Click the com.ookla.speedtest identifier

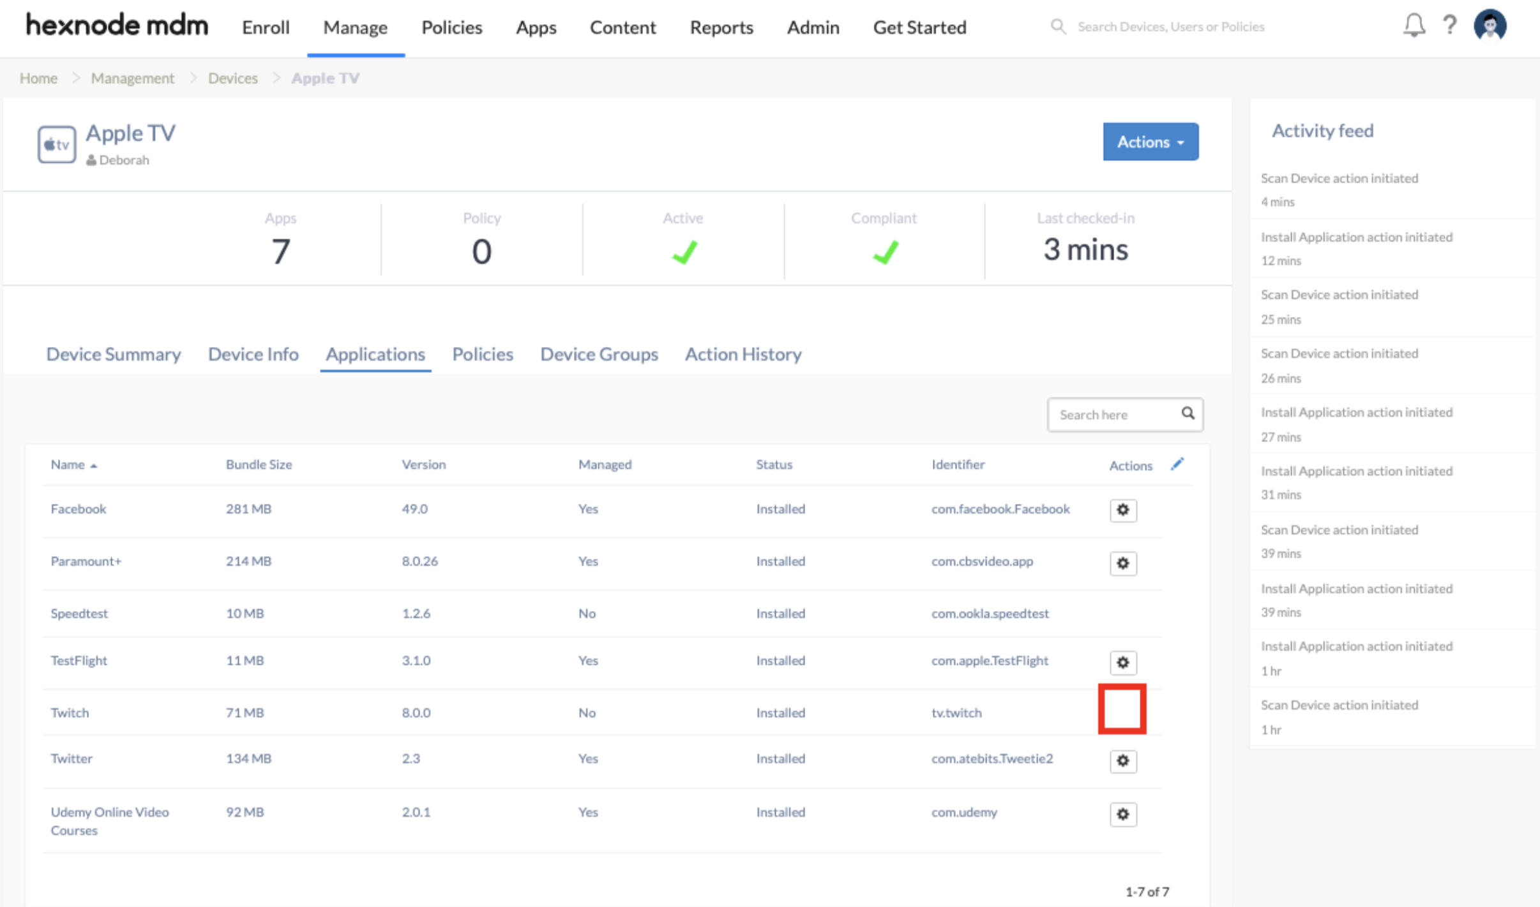(990, 614)
